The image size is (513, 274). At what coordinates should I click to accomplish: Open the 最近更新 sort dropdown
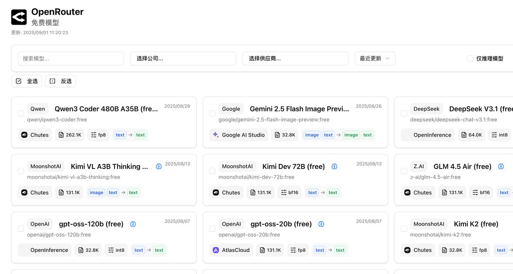374,58
